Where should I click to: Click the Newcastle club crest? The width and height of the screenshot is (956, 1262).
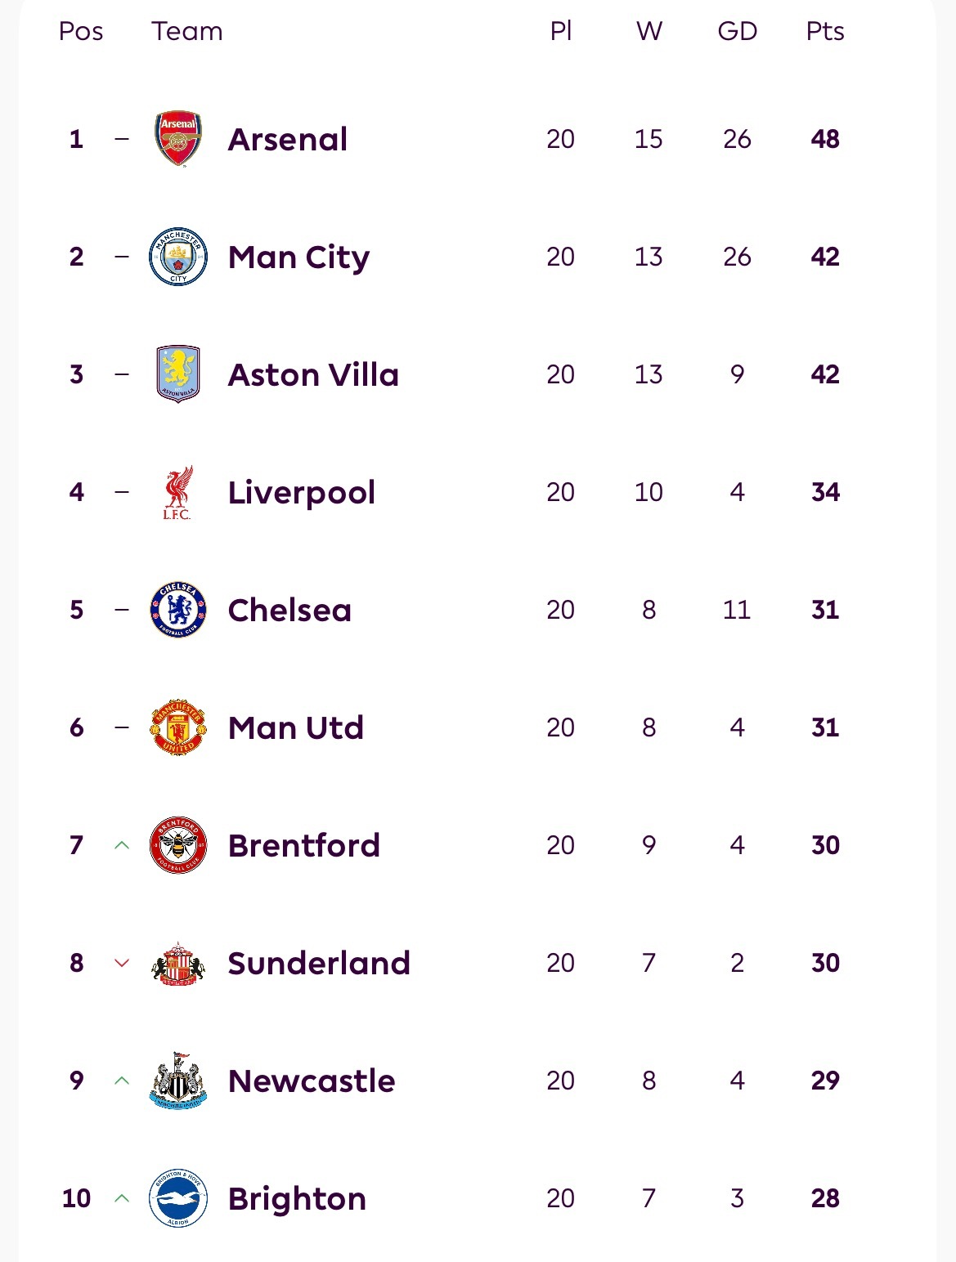[178, 1081]
